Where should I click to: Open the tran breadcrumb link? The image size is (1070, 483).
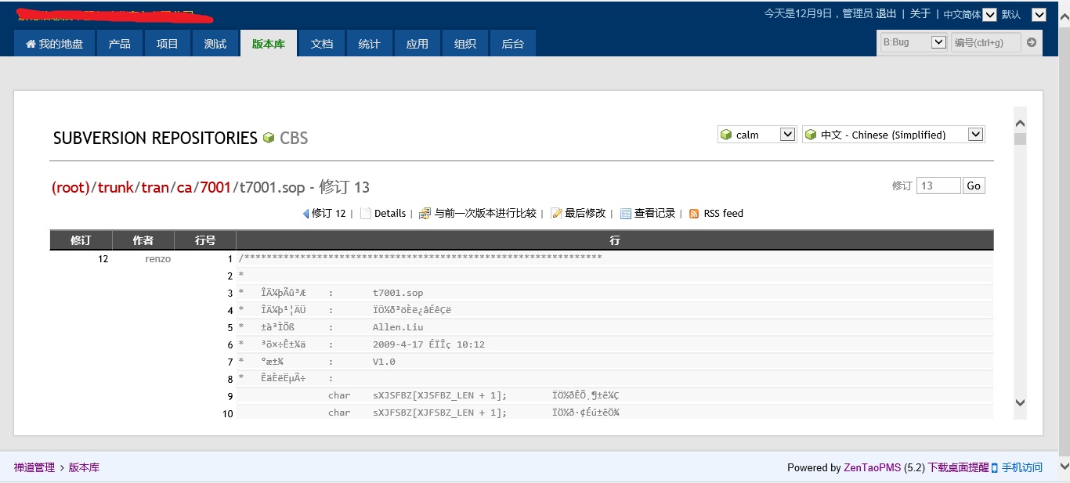[x=155, y=187]
